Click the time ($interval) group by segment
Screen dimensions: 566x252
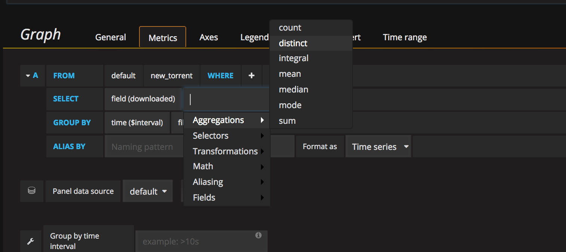[137, 123]
